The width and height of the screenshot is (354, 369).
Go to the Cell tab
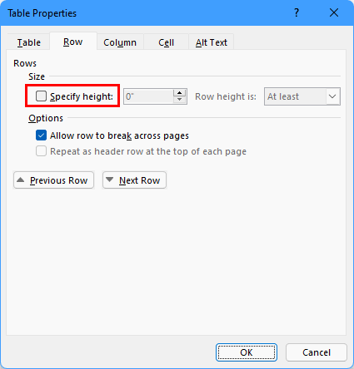166,42
